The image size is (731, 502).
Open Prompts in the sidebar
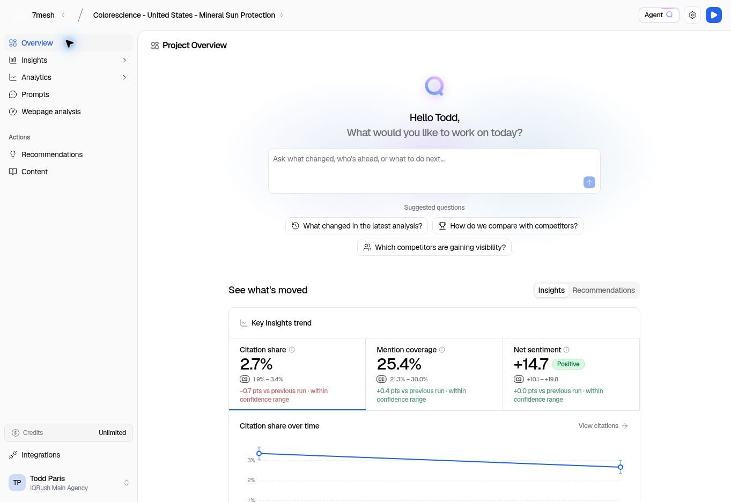click(69, 94)
